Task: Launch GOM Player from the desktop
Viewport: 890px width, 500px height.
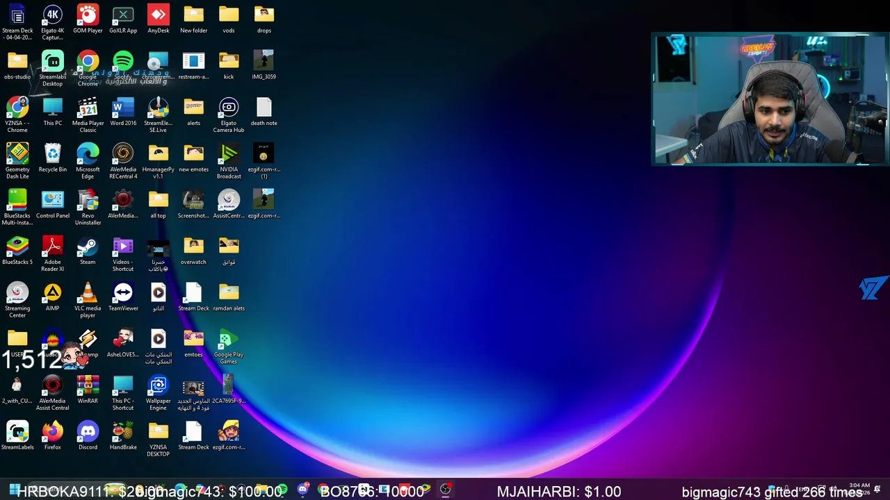Action: [88, 19]
